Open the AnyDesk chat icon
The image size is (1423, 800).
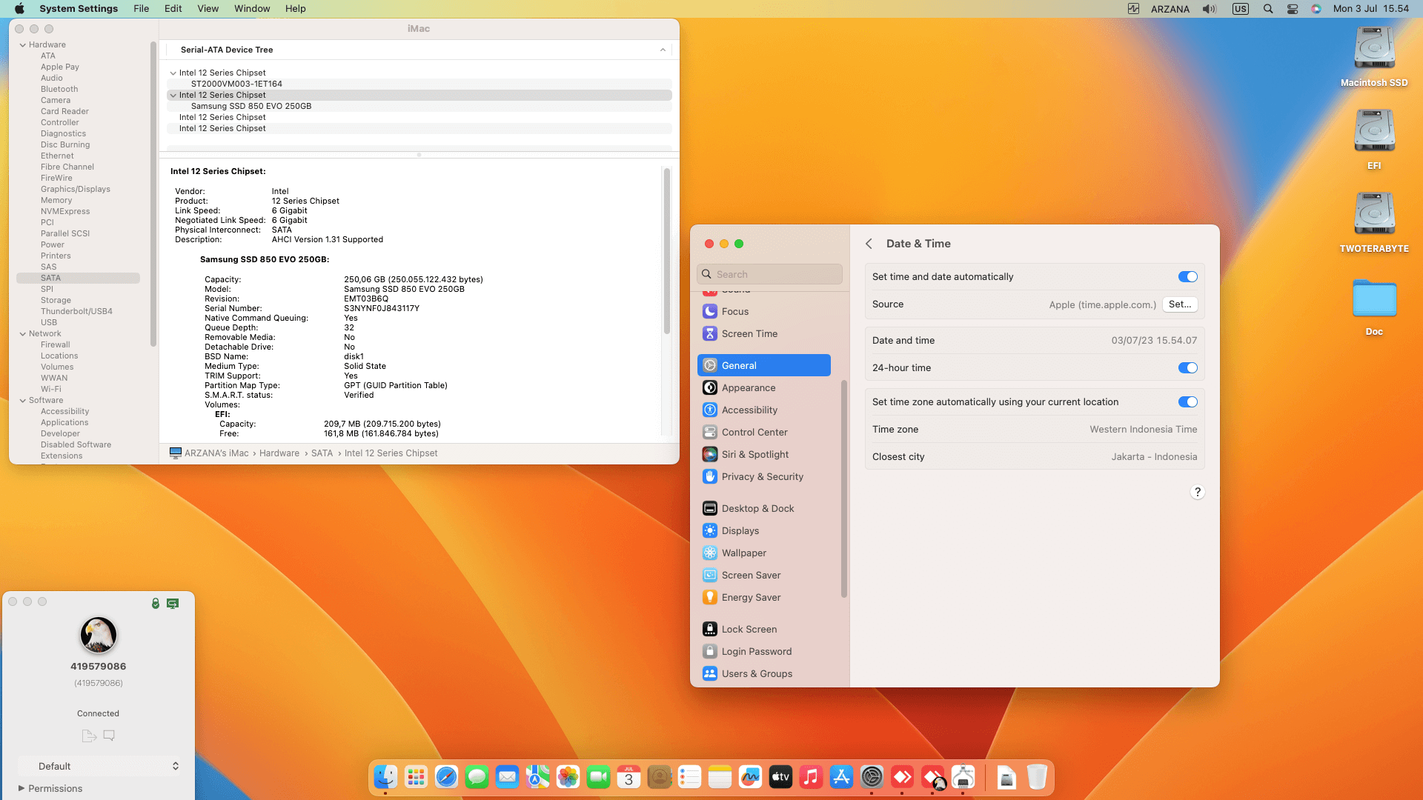tap(109, 736)
